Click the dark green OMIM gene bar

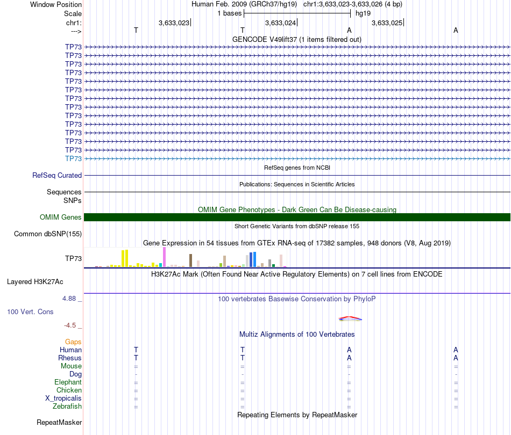click(x=297, y=218)
